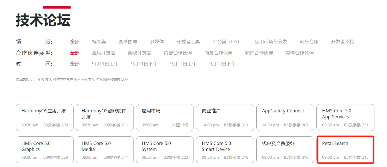Select 全部 in the 合作伙伴类型 row
The width and height of the screenshot is (387, 167).
click(75, 53)
